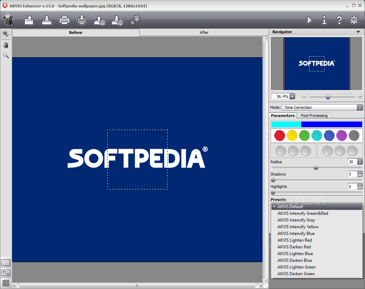Print the image using the printer icon
The image size is (365, 289).
pyautogui.click(x=64, y=20)
